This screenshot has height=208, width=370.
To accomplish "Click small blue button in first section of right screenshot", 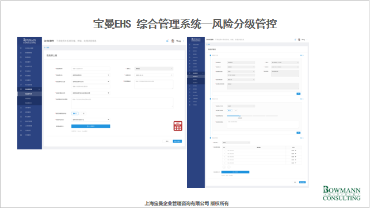I will click(298, 94).
